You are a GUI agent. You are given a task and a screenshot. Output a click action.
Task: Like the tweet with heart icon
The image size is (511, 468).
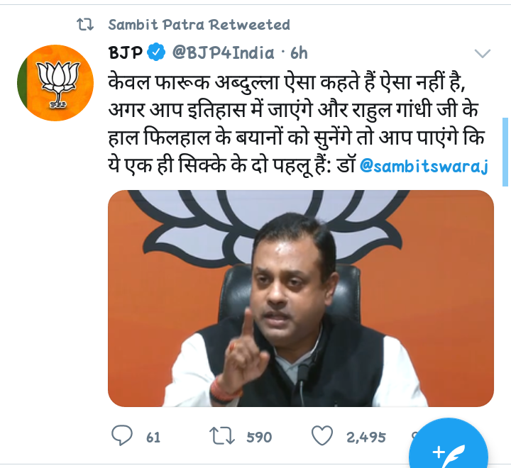coord(322,435)
